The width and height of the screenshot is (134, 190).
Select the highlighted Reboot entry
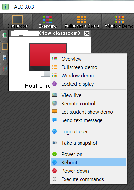[88, 162]
